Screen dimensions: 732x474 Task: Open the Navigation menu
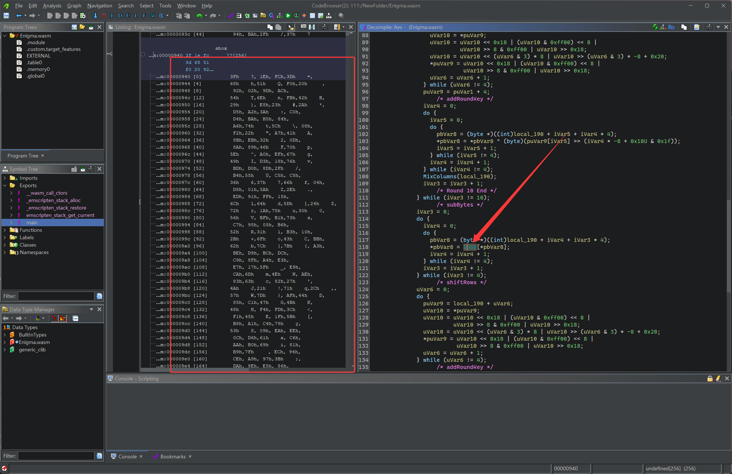coord(100,6)
